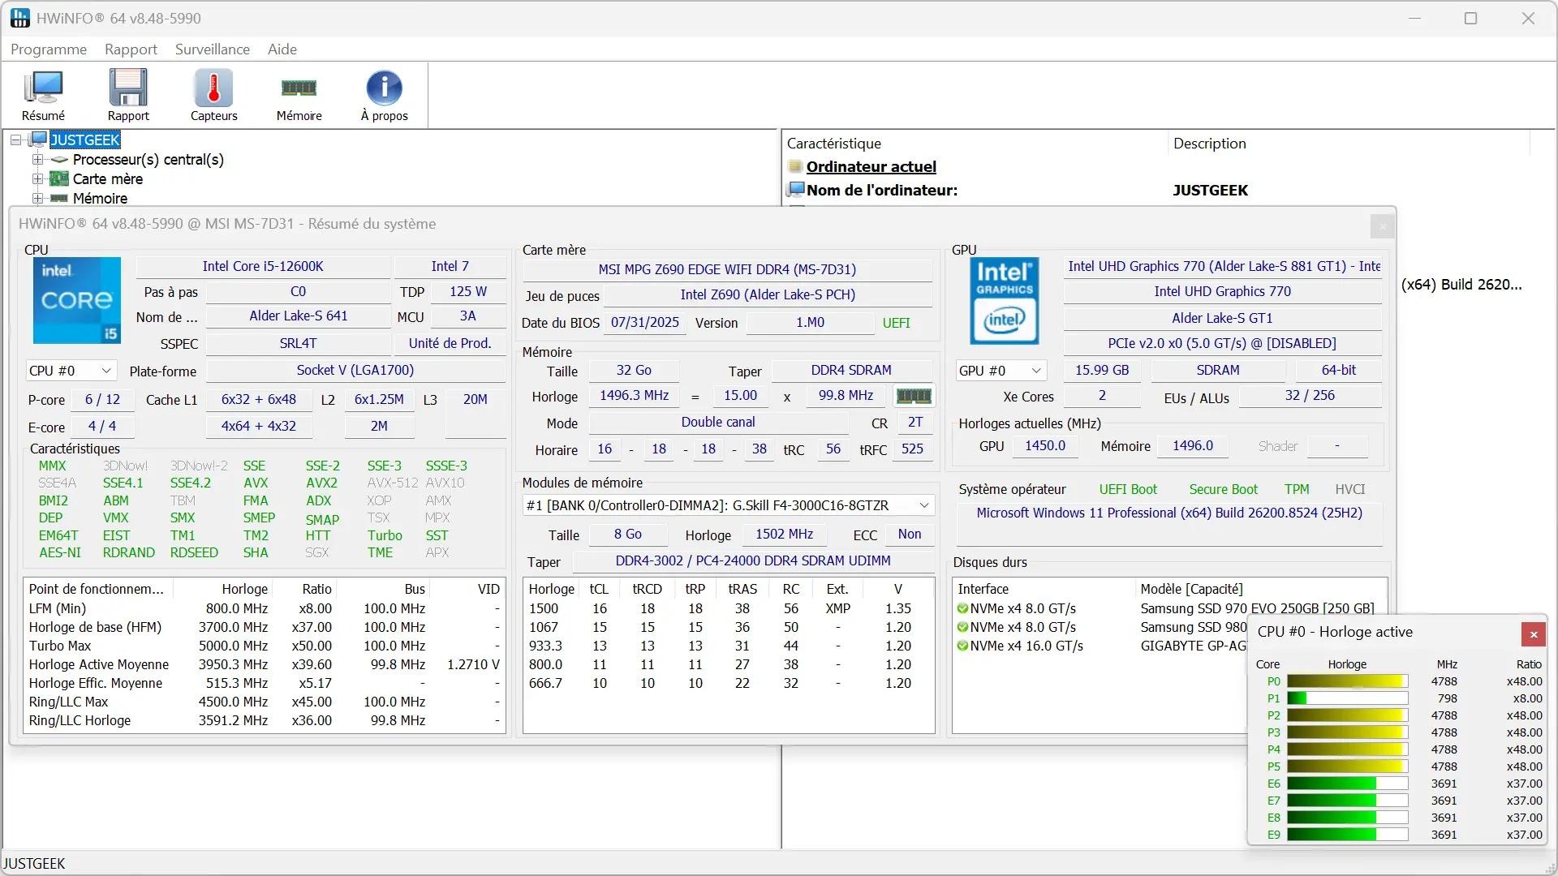1558x876 pixels.
Task: Click the memory module icon beside 99.8 MHz
Action: point(914,396)
